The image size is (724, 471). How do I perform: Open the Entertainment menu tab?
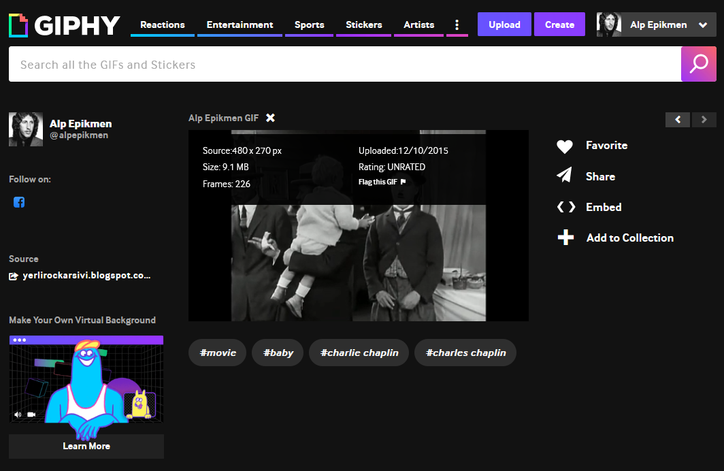[x=240, y=25]
